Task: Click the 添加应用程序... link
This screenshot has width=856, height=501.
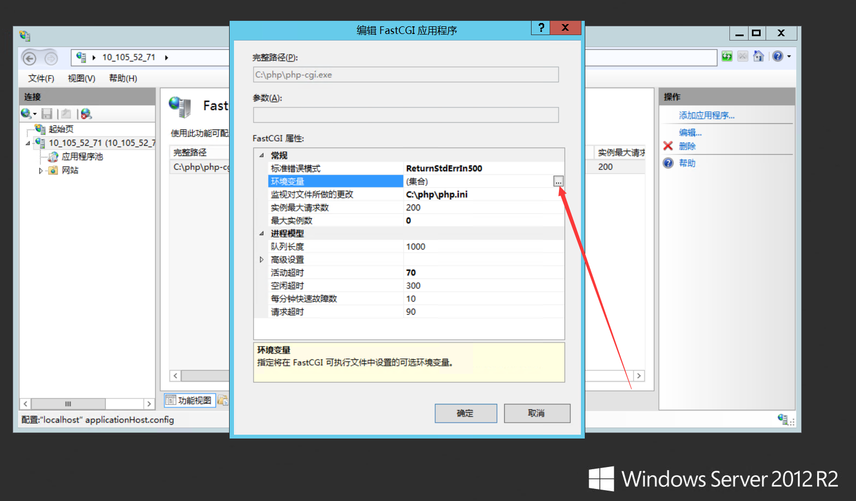Action: [x=706, y=115]
